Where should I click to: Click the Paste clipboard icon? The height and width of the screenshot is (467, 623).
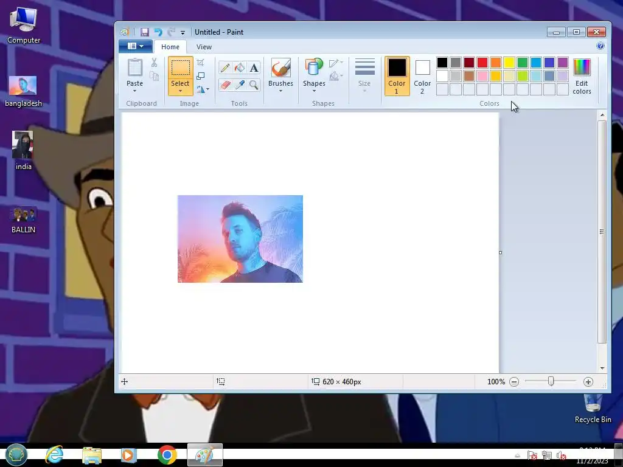(x=134, y=68)
